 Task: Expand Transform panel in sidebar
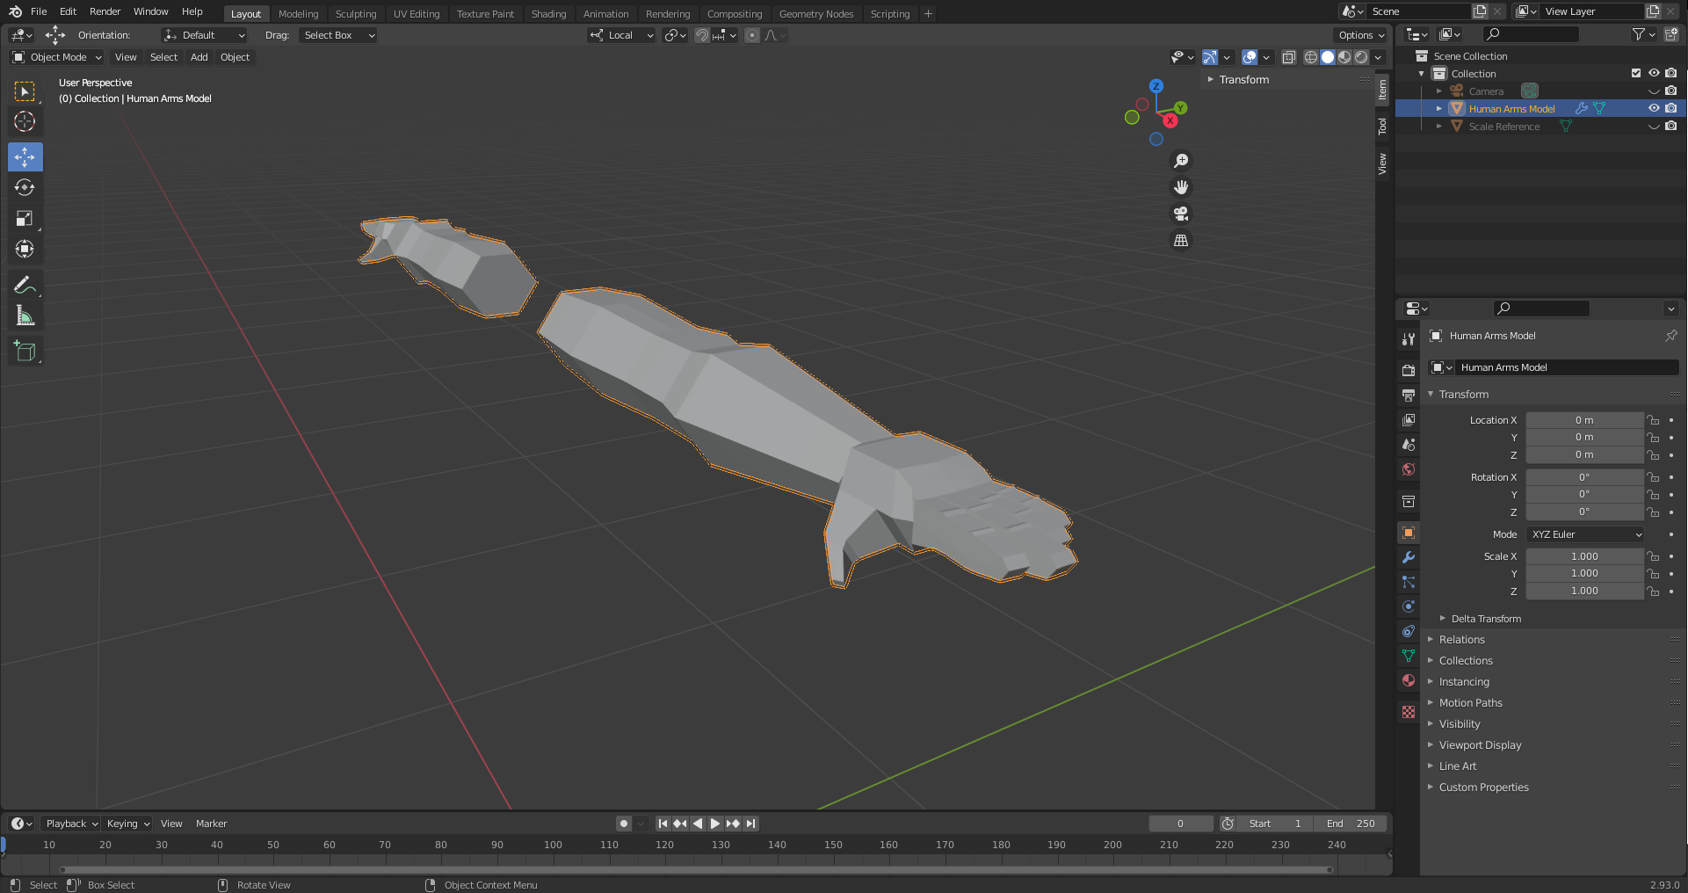[1243, 79]
